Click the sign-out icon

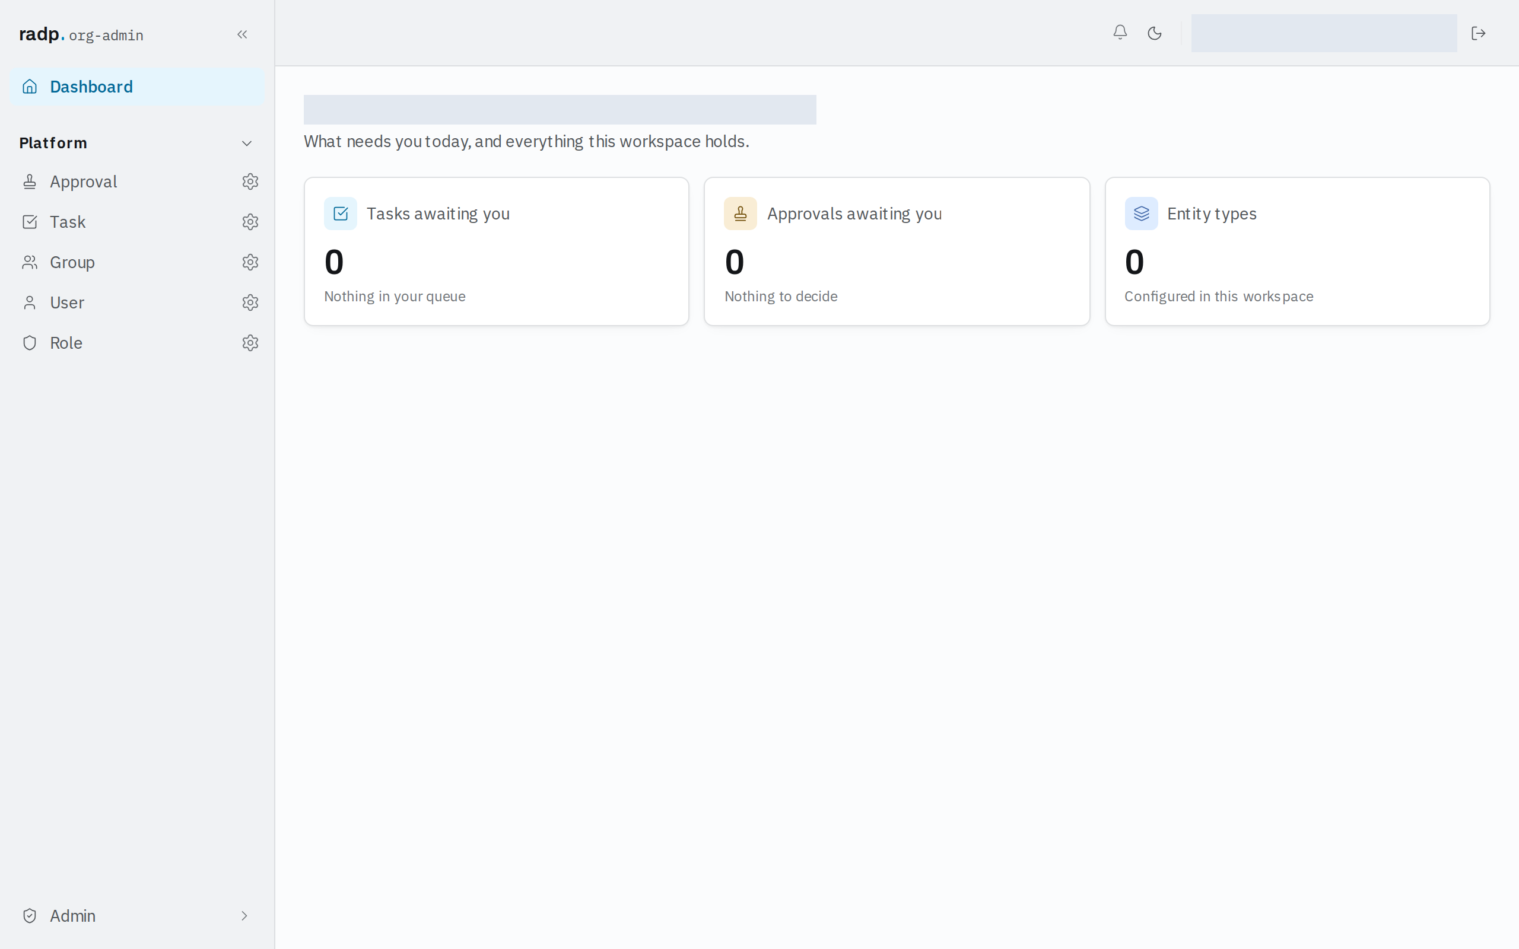(x=1478, y=33)
